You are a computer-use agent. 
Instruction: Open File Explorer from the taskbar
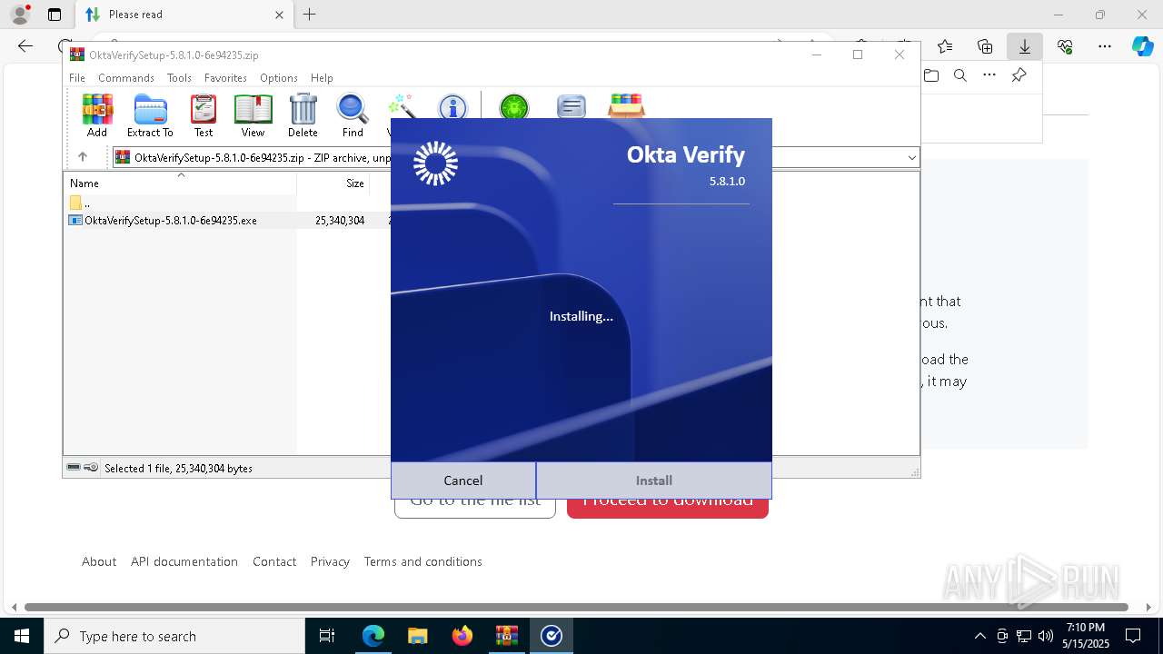418,636
